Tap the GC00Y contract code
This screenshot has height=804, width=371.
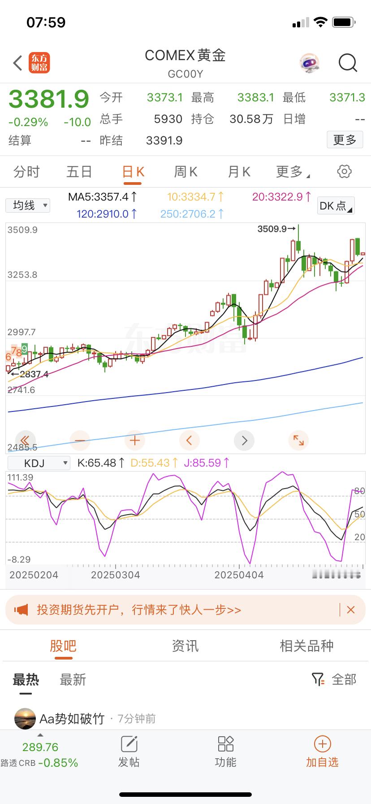click(x=185, y=74)
